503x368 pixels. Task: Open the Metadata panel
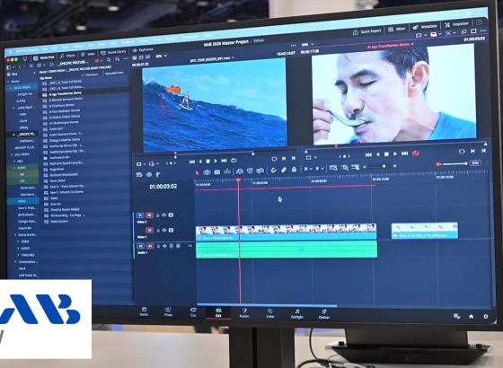(425, 27)
